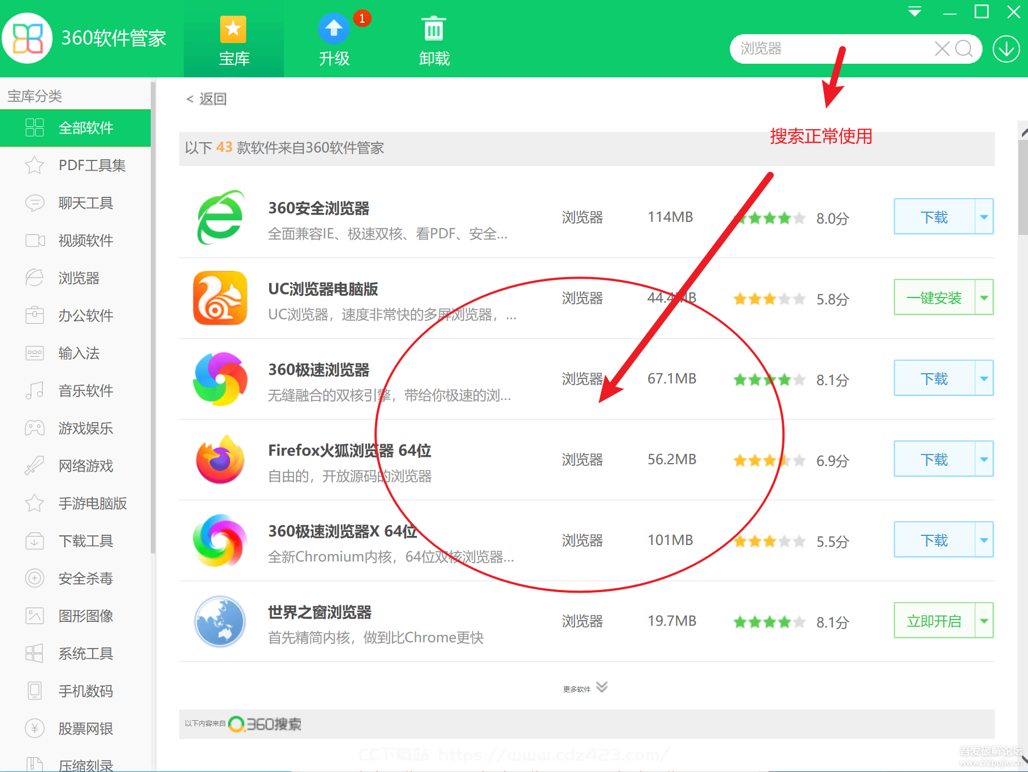The image size is (1028, 772).
Task: Open the 宝库 tab
Action: (x=234, y=40)
